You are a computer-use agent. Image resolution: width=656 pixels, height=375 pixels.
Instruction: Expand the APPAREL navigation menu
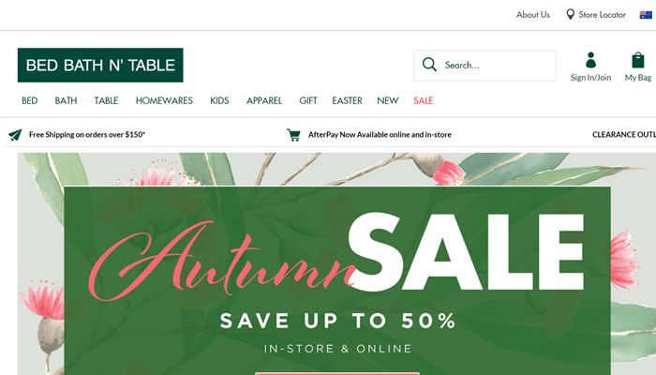[x=264, y=101]
